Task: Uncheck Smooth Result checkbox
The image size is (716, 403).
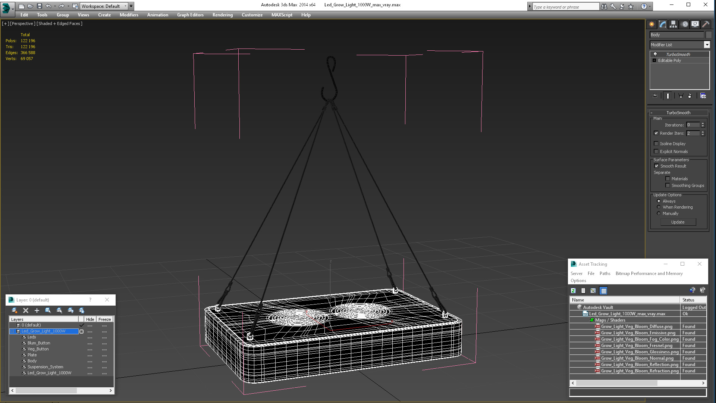Action: click(656, 166)
